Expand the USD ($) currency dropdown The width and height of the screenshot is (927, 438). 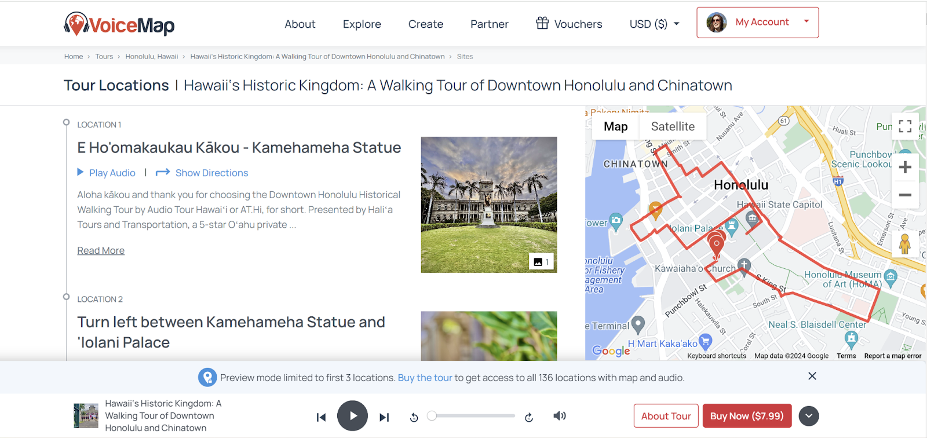(655, 24)
